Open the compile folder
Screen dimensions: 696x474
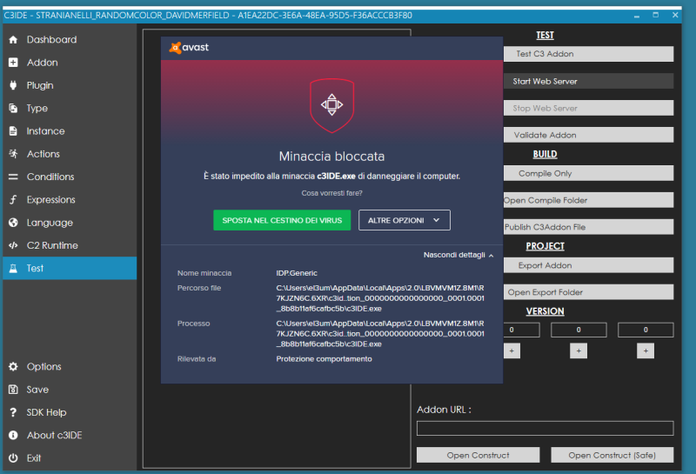(588, 200)
